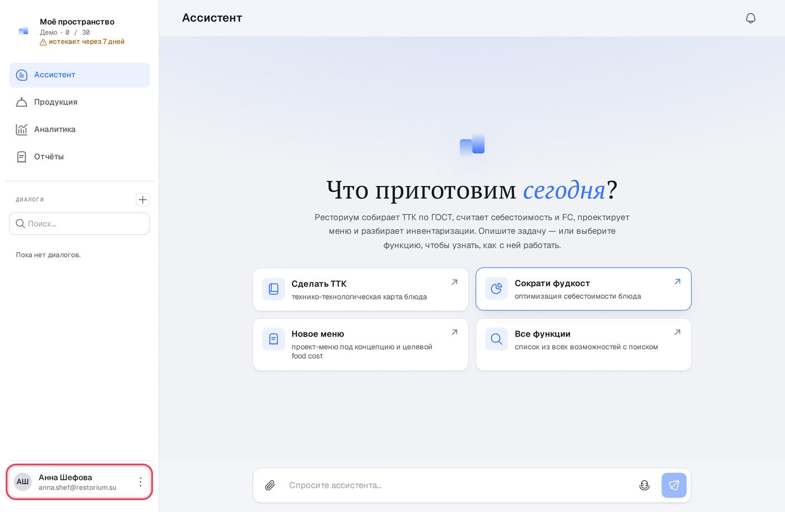Click 'технико-технологическая карта блюда' description

(359, 297)
